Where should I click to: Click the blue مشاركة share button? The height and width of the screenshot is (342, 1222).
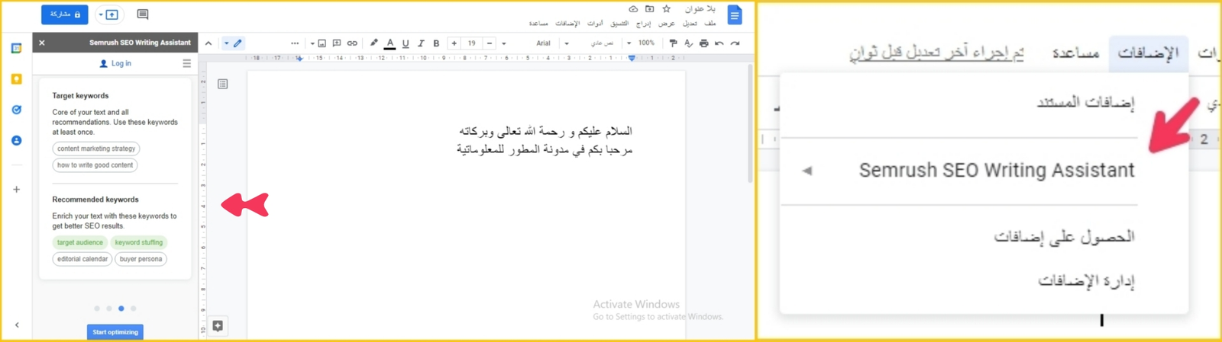tap(65, 14)
